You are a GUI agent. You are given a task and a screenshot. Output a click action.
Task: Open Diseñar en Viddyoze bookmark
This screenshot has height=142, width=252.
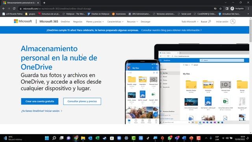pyautogui.click(x=98, y=14)
